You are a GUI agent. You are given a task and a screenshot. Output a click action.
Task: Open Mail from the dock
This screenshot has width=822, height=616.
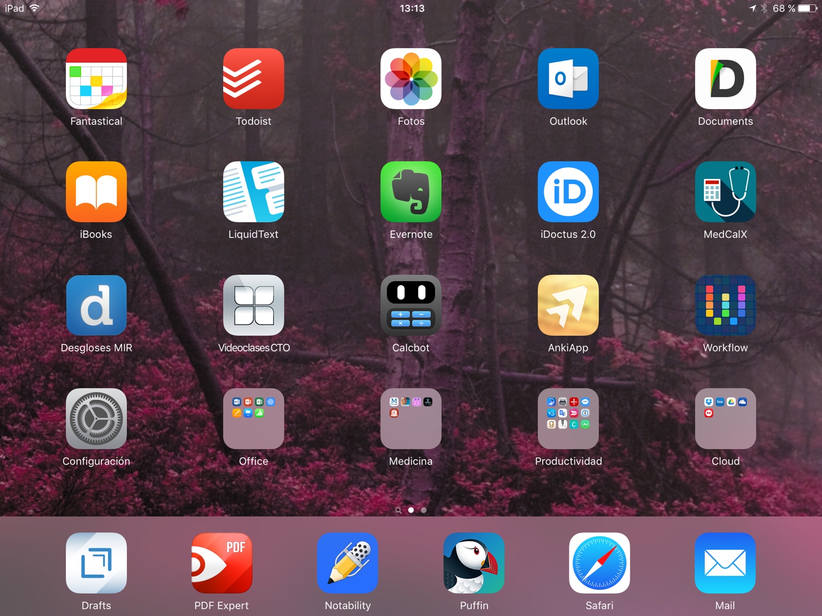pyautogui.click(x=725, y=563)
